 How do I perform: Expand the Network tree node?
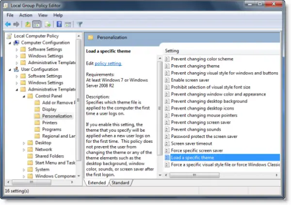[x=24, y=150]
